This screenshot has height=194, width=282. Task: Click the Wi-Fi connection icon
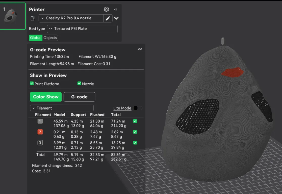(116, 18)
